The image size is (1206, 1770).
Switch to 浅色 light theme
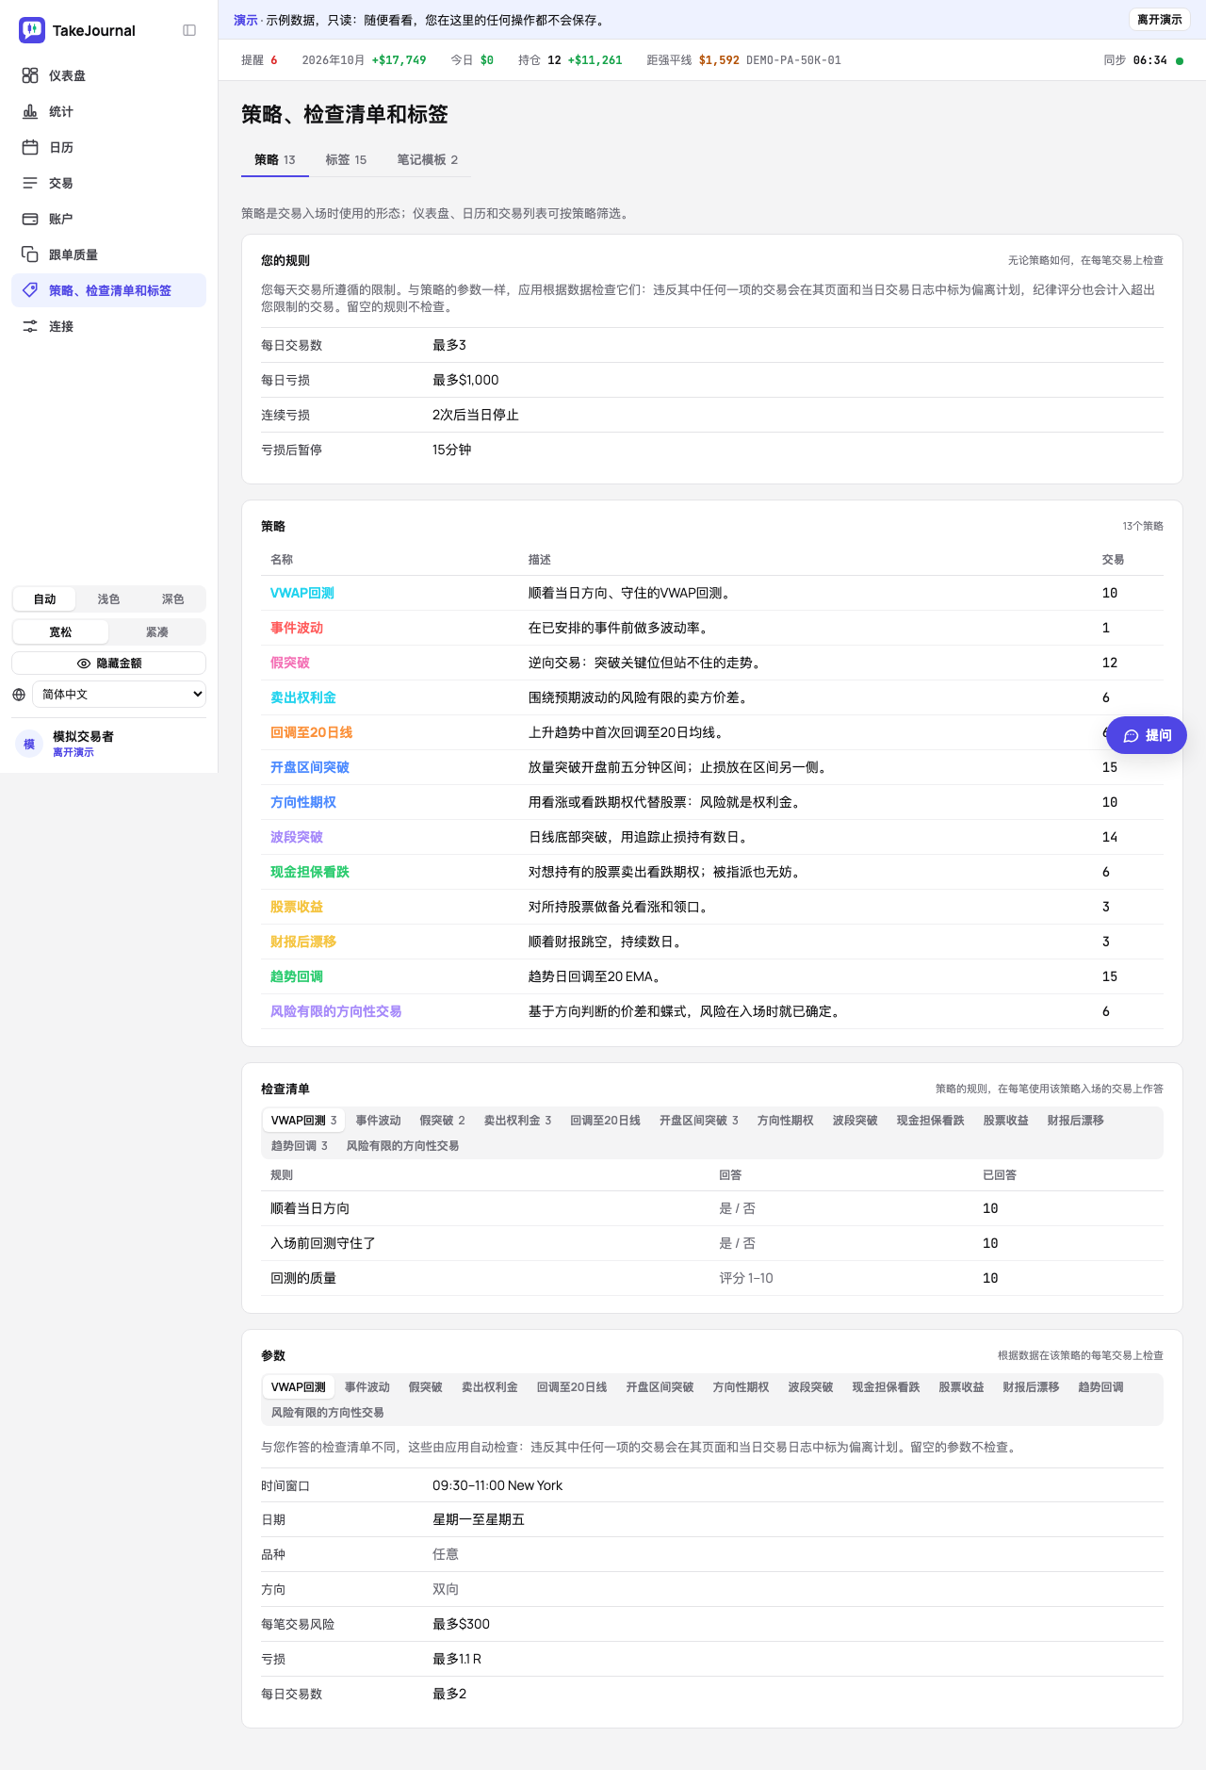[108, 599]
